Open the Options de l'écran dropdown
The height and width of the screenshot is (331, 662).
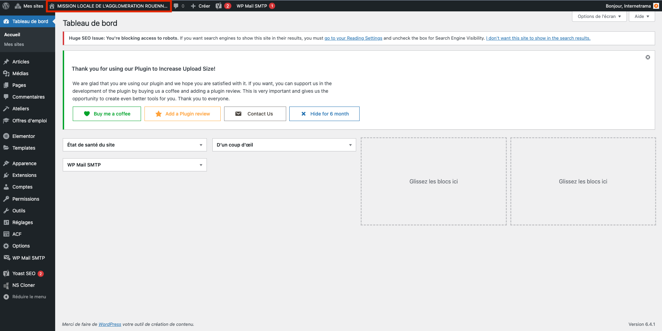pyautogui.click(x=599, y=17)
